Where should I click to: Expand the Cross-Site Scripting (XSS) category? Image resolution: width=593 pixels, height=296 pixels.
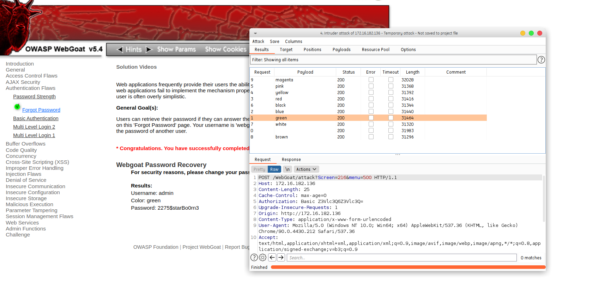click(37, 162)
